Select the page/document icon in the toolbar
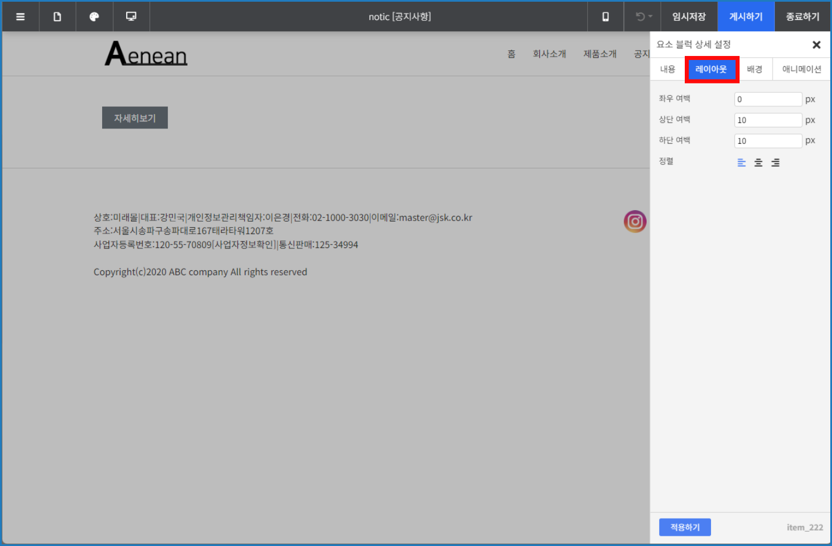Screen dimensions: 832x546 click(57, 17)
